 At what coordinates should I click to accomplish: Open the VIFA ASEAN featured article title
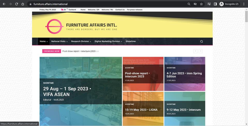coord(67,92)
